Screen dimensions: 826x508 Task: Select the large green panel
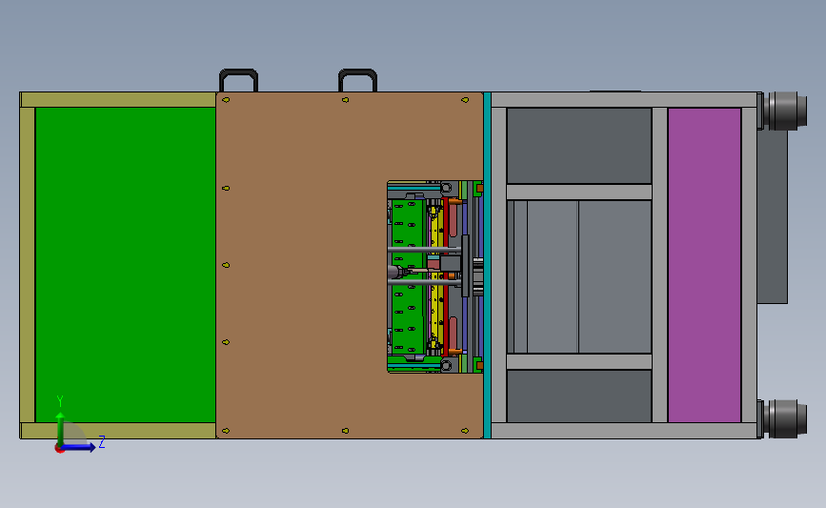126,265
